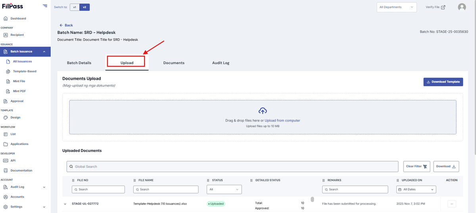
Task: Expand the Settings sidebar menu
Action: point(44,207)
